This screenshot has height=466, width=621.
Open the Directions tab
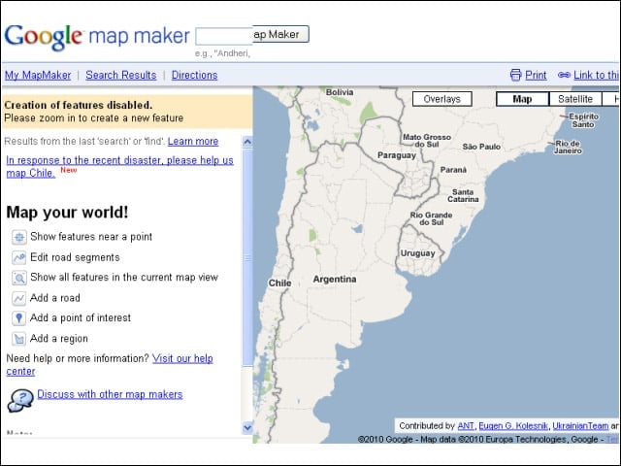(194, 75)
